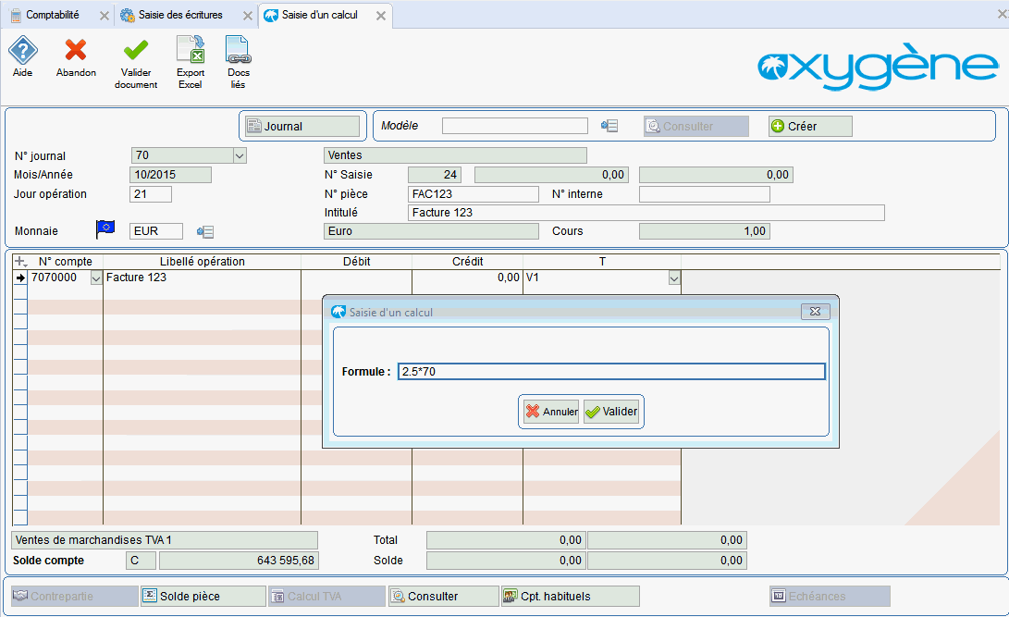Click lookup icon next to Modèle field
The width and height of the screenshot is (1009, 617).
coord(609,126)
